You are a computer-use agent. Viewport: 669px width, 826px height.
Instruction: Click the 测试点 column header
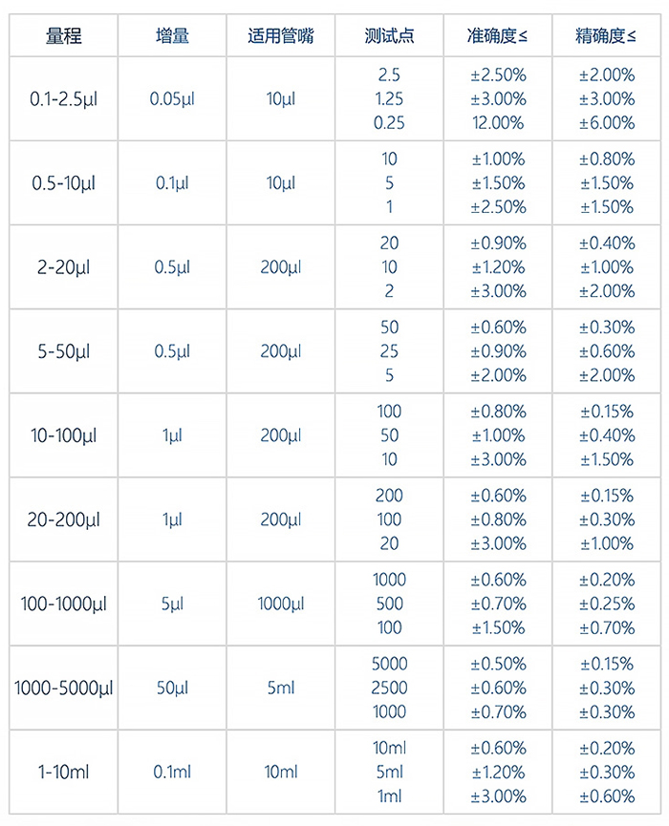tap(389, 36)
